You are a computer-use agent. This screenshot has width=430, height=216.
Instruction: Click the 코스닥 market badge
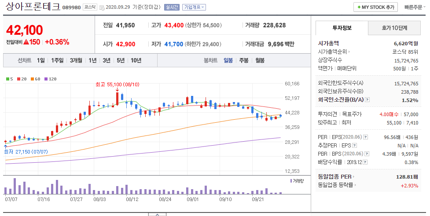pos(90,7)
